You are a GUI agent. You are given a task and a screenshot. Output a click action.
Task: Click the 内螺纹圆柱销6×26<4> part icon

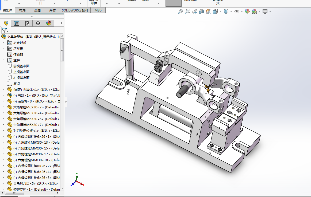point(10,172)
